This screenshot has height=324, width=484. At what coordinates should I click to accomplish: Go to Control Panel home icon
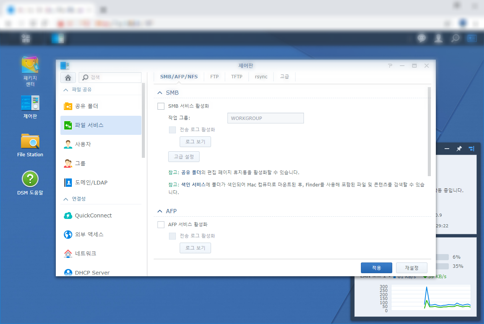pyautogui.click(x=68, y=78)
